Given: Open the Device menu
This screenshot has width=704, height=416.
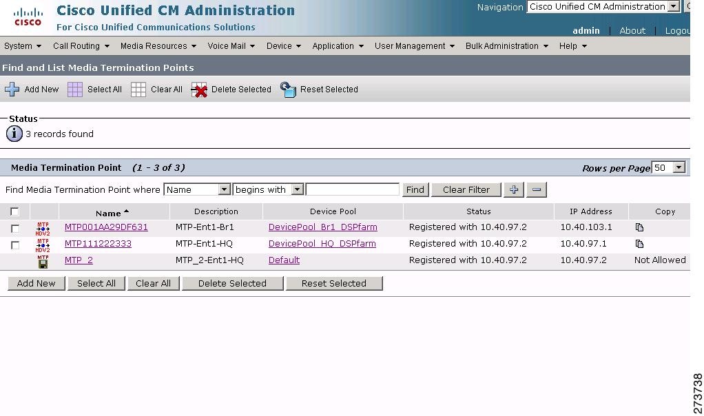Looking at the screenshot, I should click(x=284, y=45).
